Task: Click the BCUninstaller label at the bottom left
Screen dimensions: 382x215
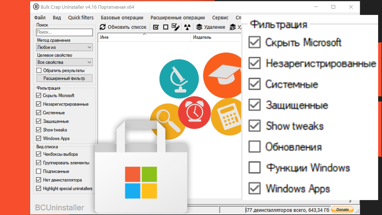Action: pos(60,208)
